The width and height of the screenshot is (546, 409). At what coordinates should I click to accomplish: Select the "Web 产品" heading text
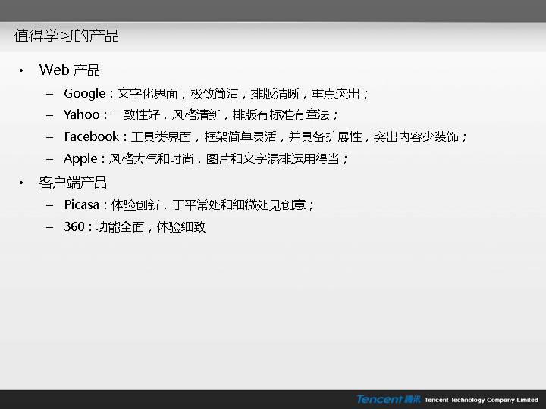point(70,70)
